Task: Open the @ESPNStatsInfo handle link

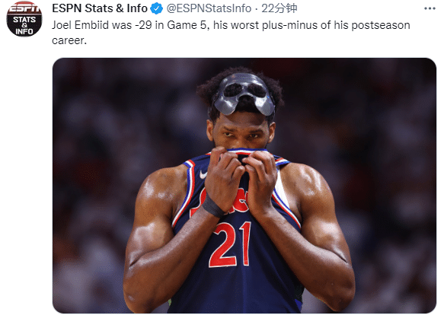Action: [x=209, y=8]
